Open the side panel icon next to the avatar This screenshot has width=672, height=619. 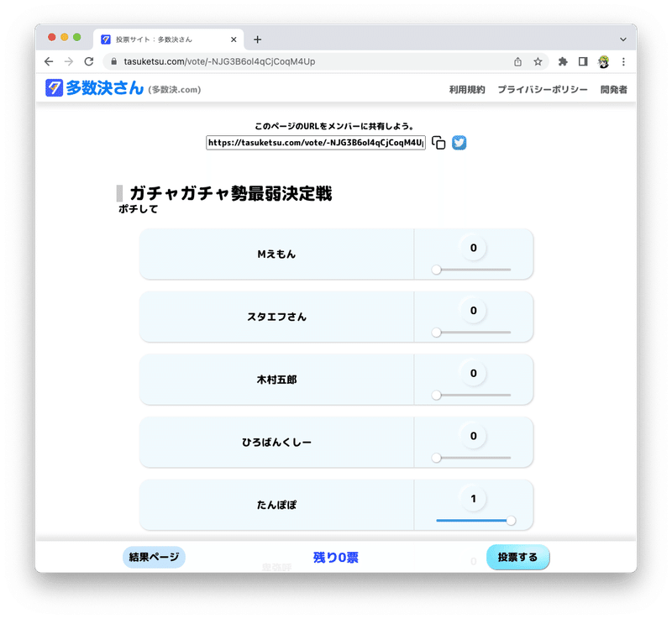(581, 61)
